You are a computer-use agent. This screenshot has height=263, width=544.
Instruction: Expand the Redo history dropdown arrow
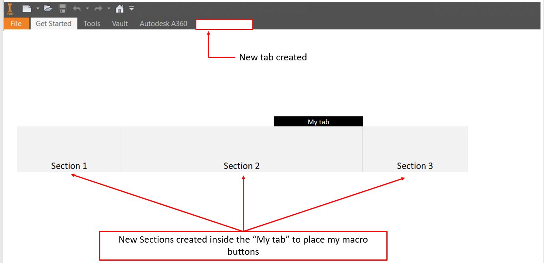(x=108, y=8)
